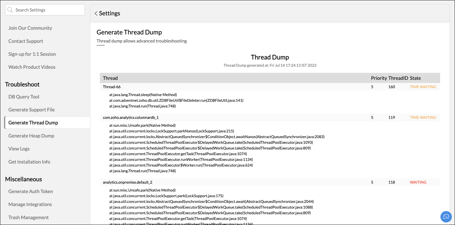Select Generate Support File
Image resolution: width=455 pixels, height=225 pixels.
click(32, 110)
